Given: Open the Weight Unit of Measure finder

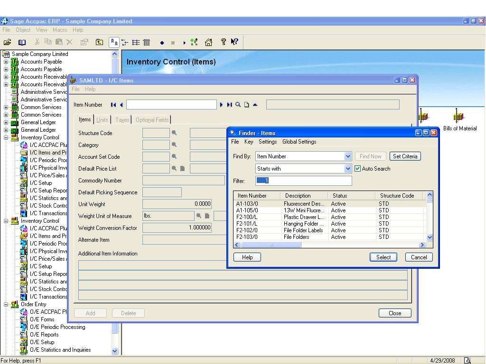Looking at the screenshot, I should pyautogui.click(x=199, y=216).
